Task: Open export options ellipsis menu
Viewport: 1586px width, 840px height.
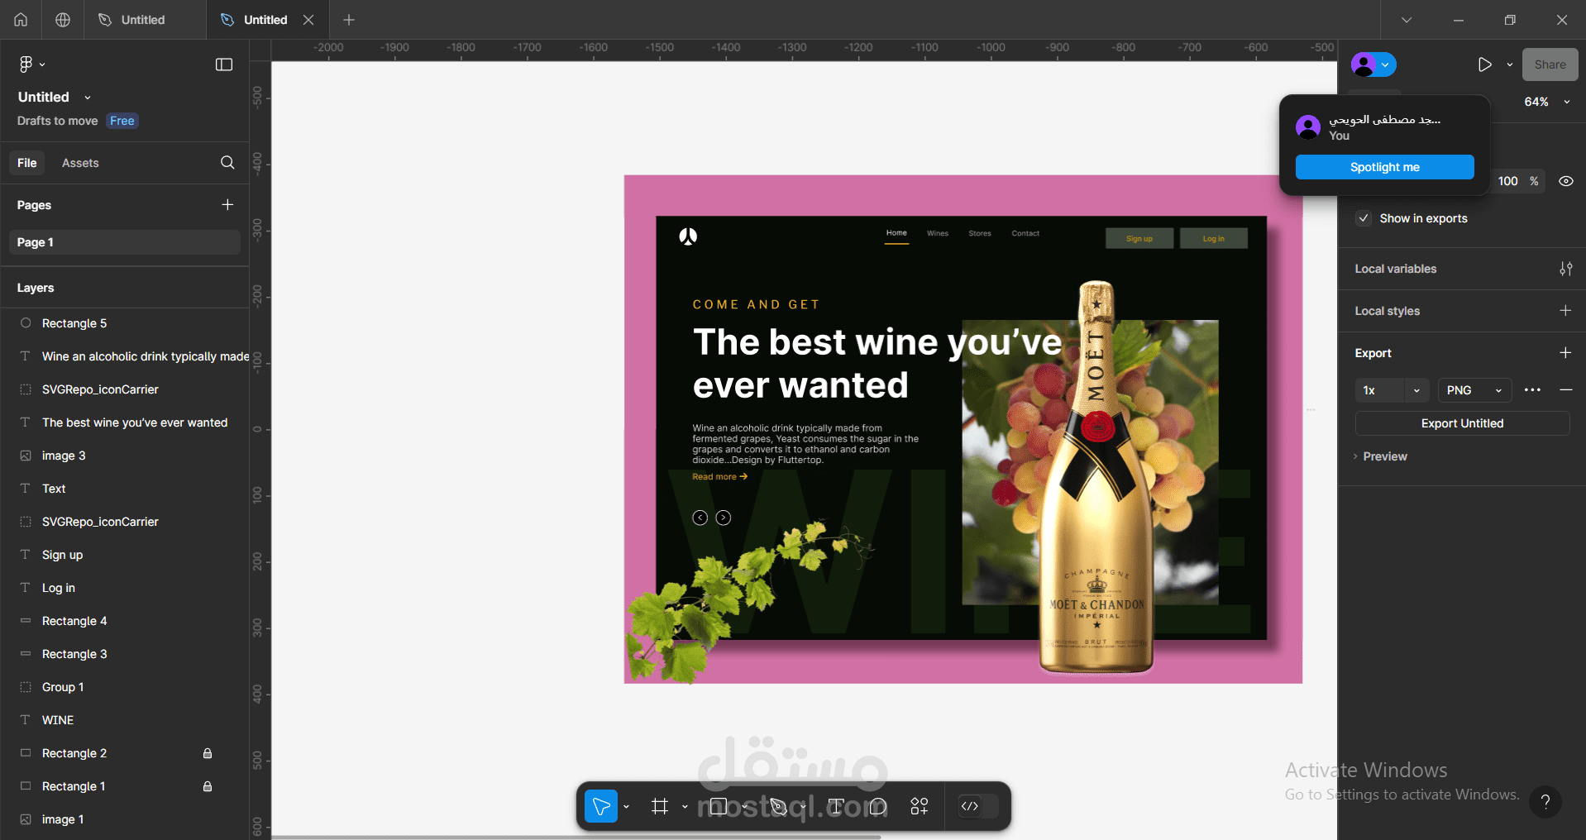Action: point(1532,390)
